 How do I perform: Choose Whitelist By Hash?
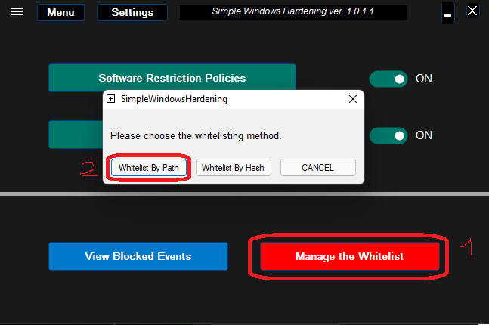click(x=234, y=168)
